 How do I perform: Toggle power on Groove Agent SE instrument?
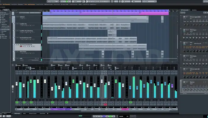tap(184, 17)
